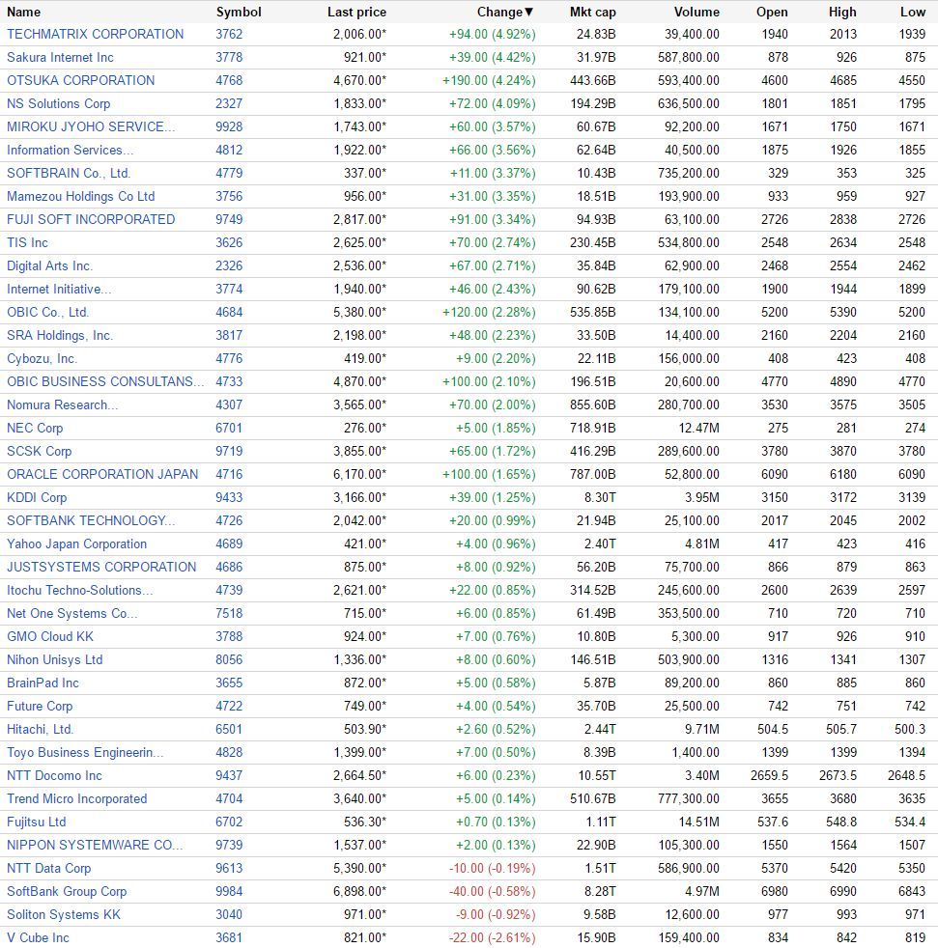The width and height of the screenshot is (938, 948).
Task: Open NIPPON SYSTEMWARE CO link
Action: 95,846
